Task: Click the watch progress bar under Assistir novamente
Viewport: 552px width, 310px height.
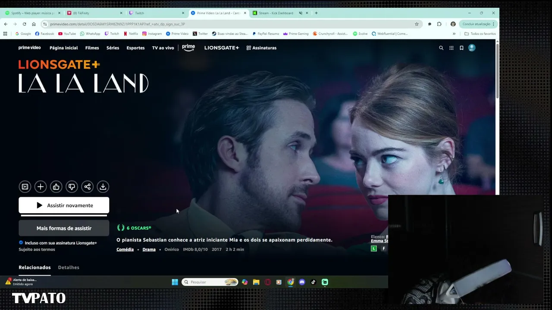Action: [x=64, y=215]
